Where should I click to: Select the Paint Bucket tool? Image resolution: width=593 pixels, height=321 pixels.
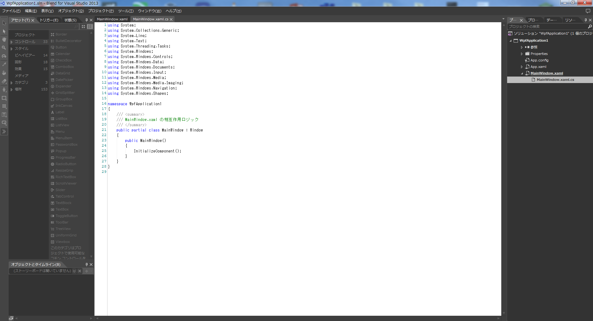point(4,73)
